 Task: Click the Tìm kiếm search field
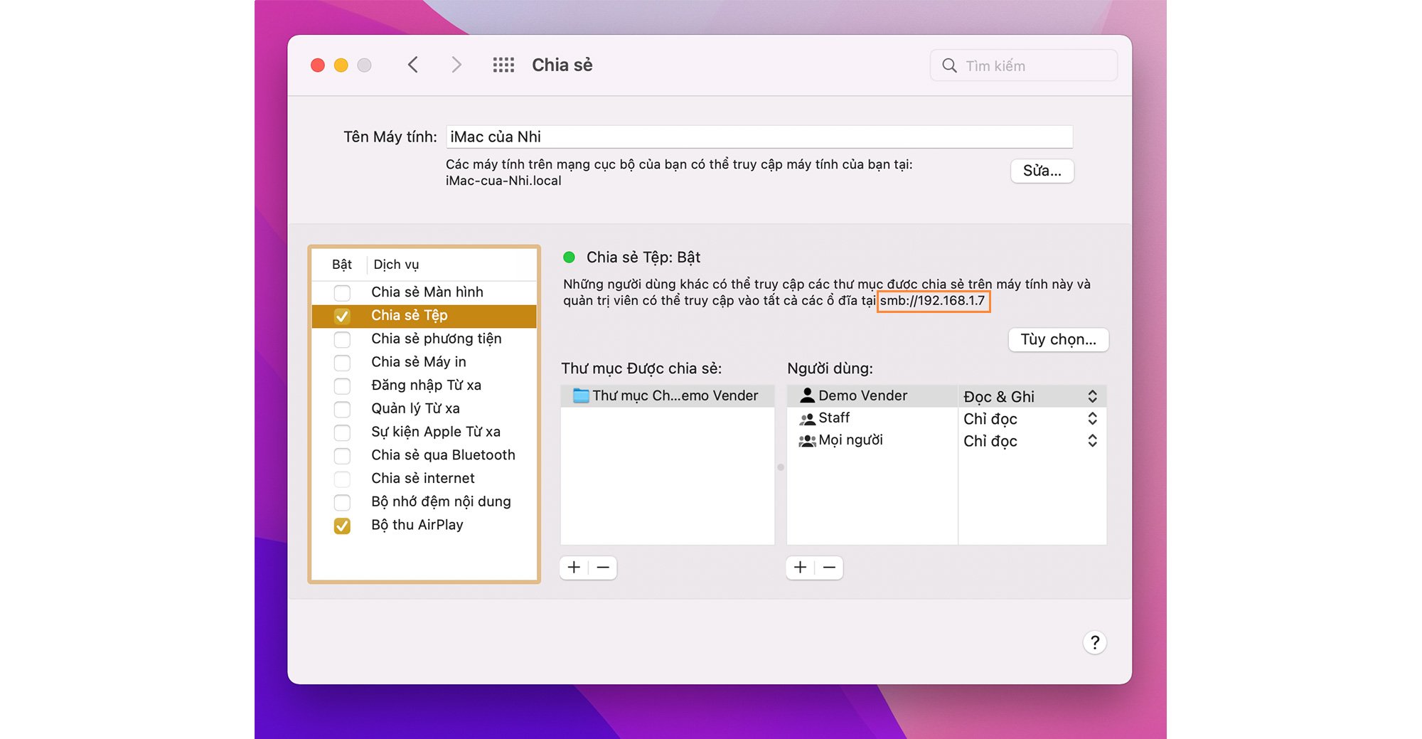[1024, 65]
